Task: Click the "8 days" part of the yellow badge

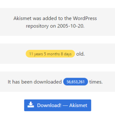Action: [66, 54]
